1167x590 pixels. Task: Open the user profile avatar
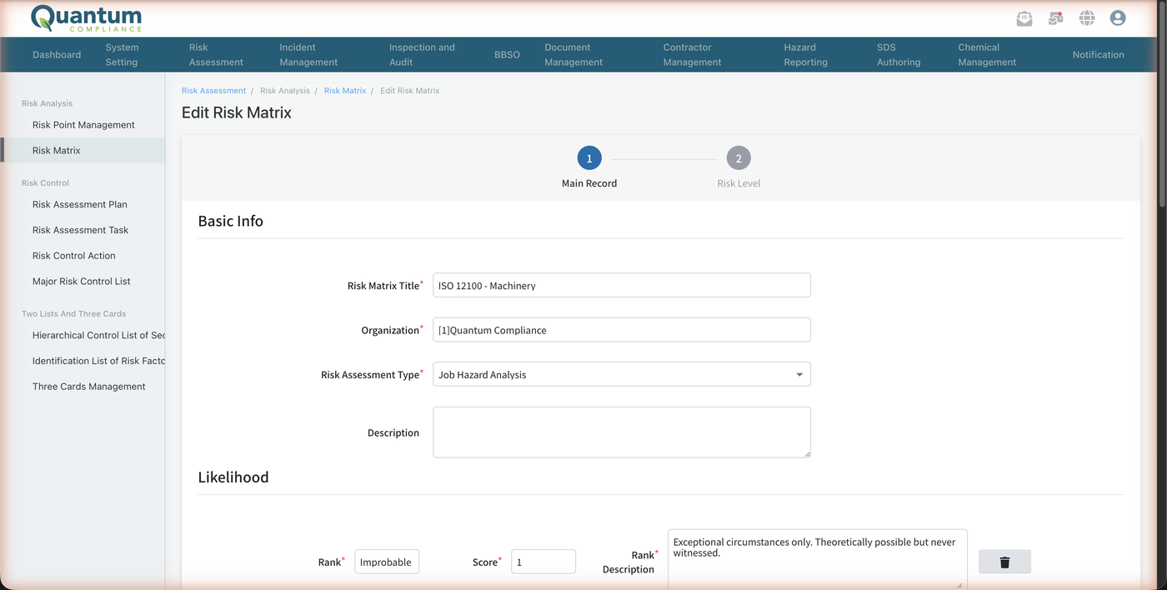click(1118, 18)
